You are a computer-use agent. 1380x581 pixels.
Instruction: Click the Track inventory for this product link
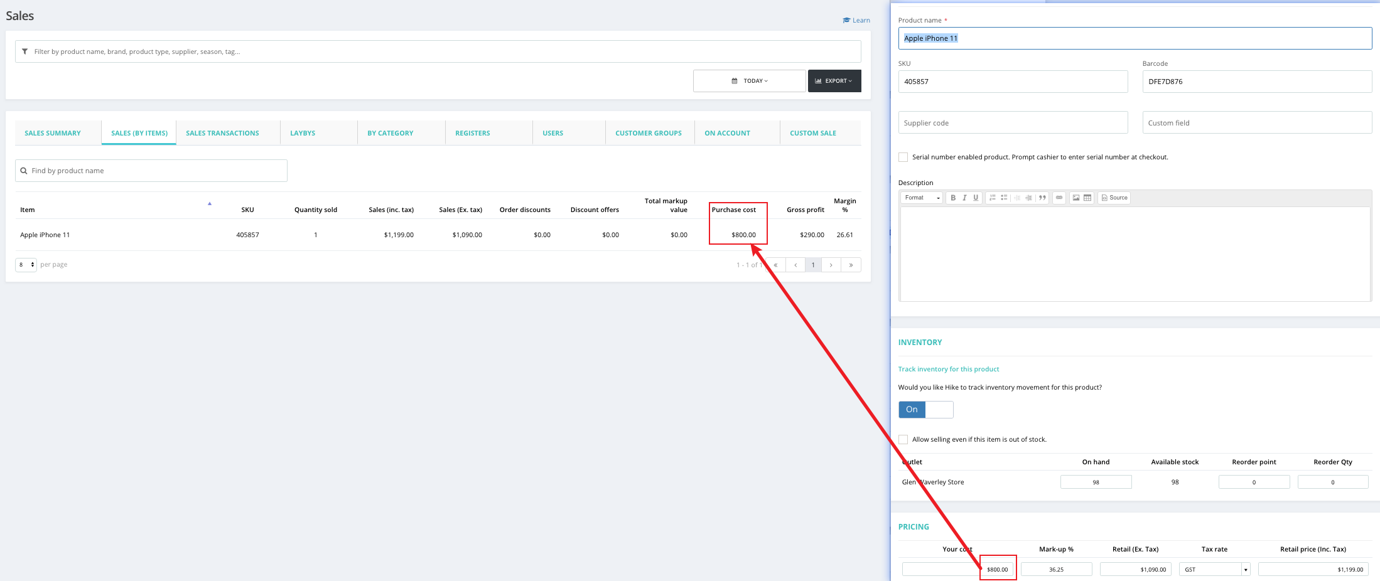(x=949, y=369)
